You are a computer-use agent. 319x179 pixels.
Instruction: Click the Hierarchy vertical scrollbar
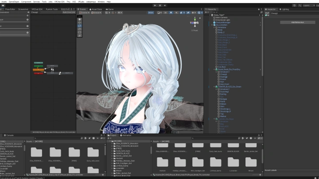[262, 47]
